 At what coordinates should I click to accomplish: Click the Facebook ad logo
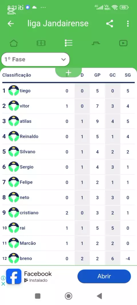coord(14,276)
